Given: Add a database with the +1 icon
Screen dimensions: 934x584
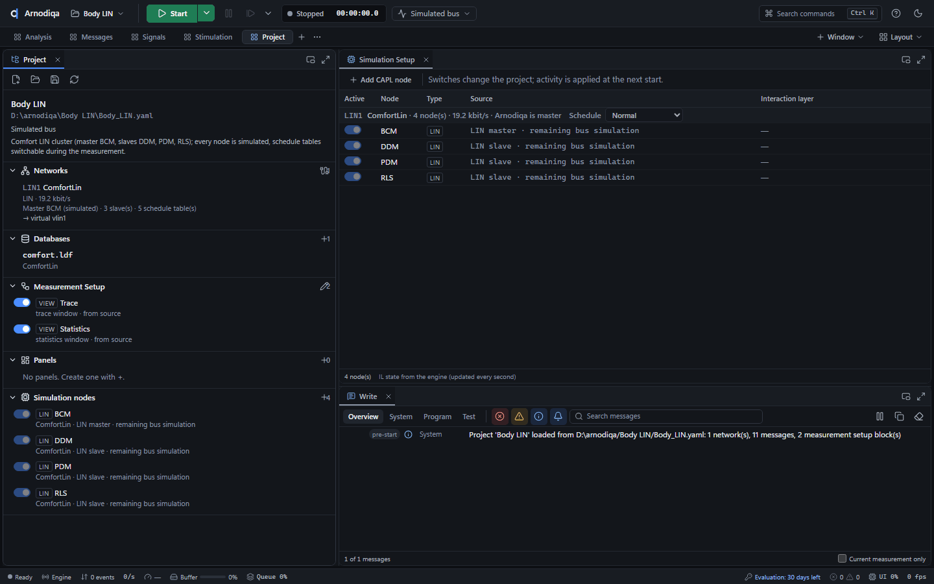Looking at the screenshot, I should click(x=325, y=239).
